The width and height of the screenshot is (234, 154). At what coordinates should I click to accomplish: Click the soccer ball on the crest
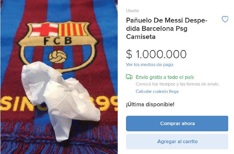58,57
